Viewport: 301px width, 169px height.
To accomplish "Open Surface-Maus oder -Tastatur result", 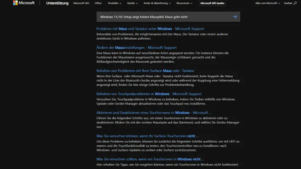I will coord(145,71).
